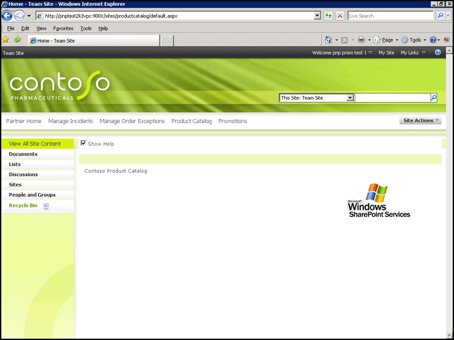This screenshot has width=454, height=340.
Task: Open the Print dropdown arrow
Action: point(369,40)
